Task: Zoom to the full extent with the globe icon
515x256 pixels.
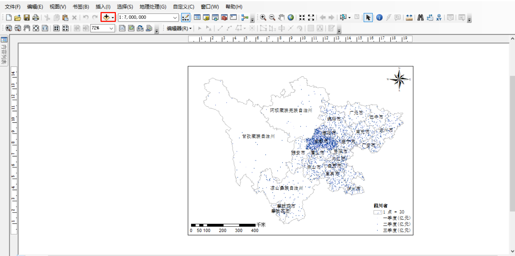Action: [x=291, y=17]
